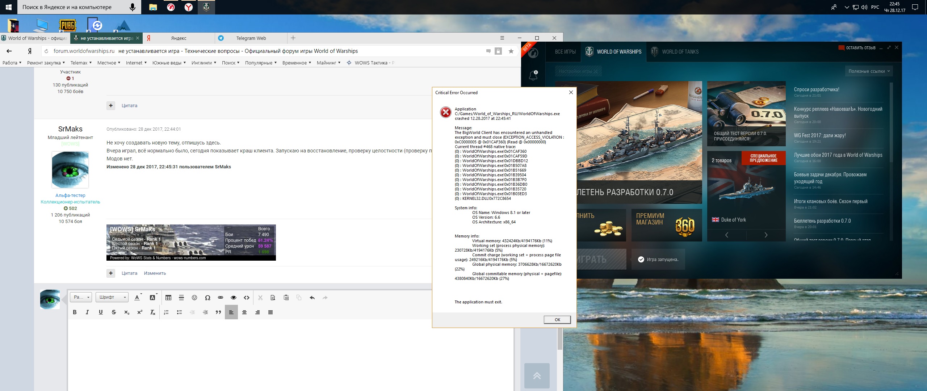Preview the post with the magnifier-page icon
This screenshot has width=927, height=391.
[273, 298]
